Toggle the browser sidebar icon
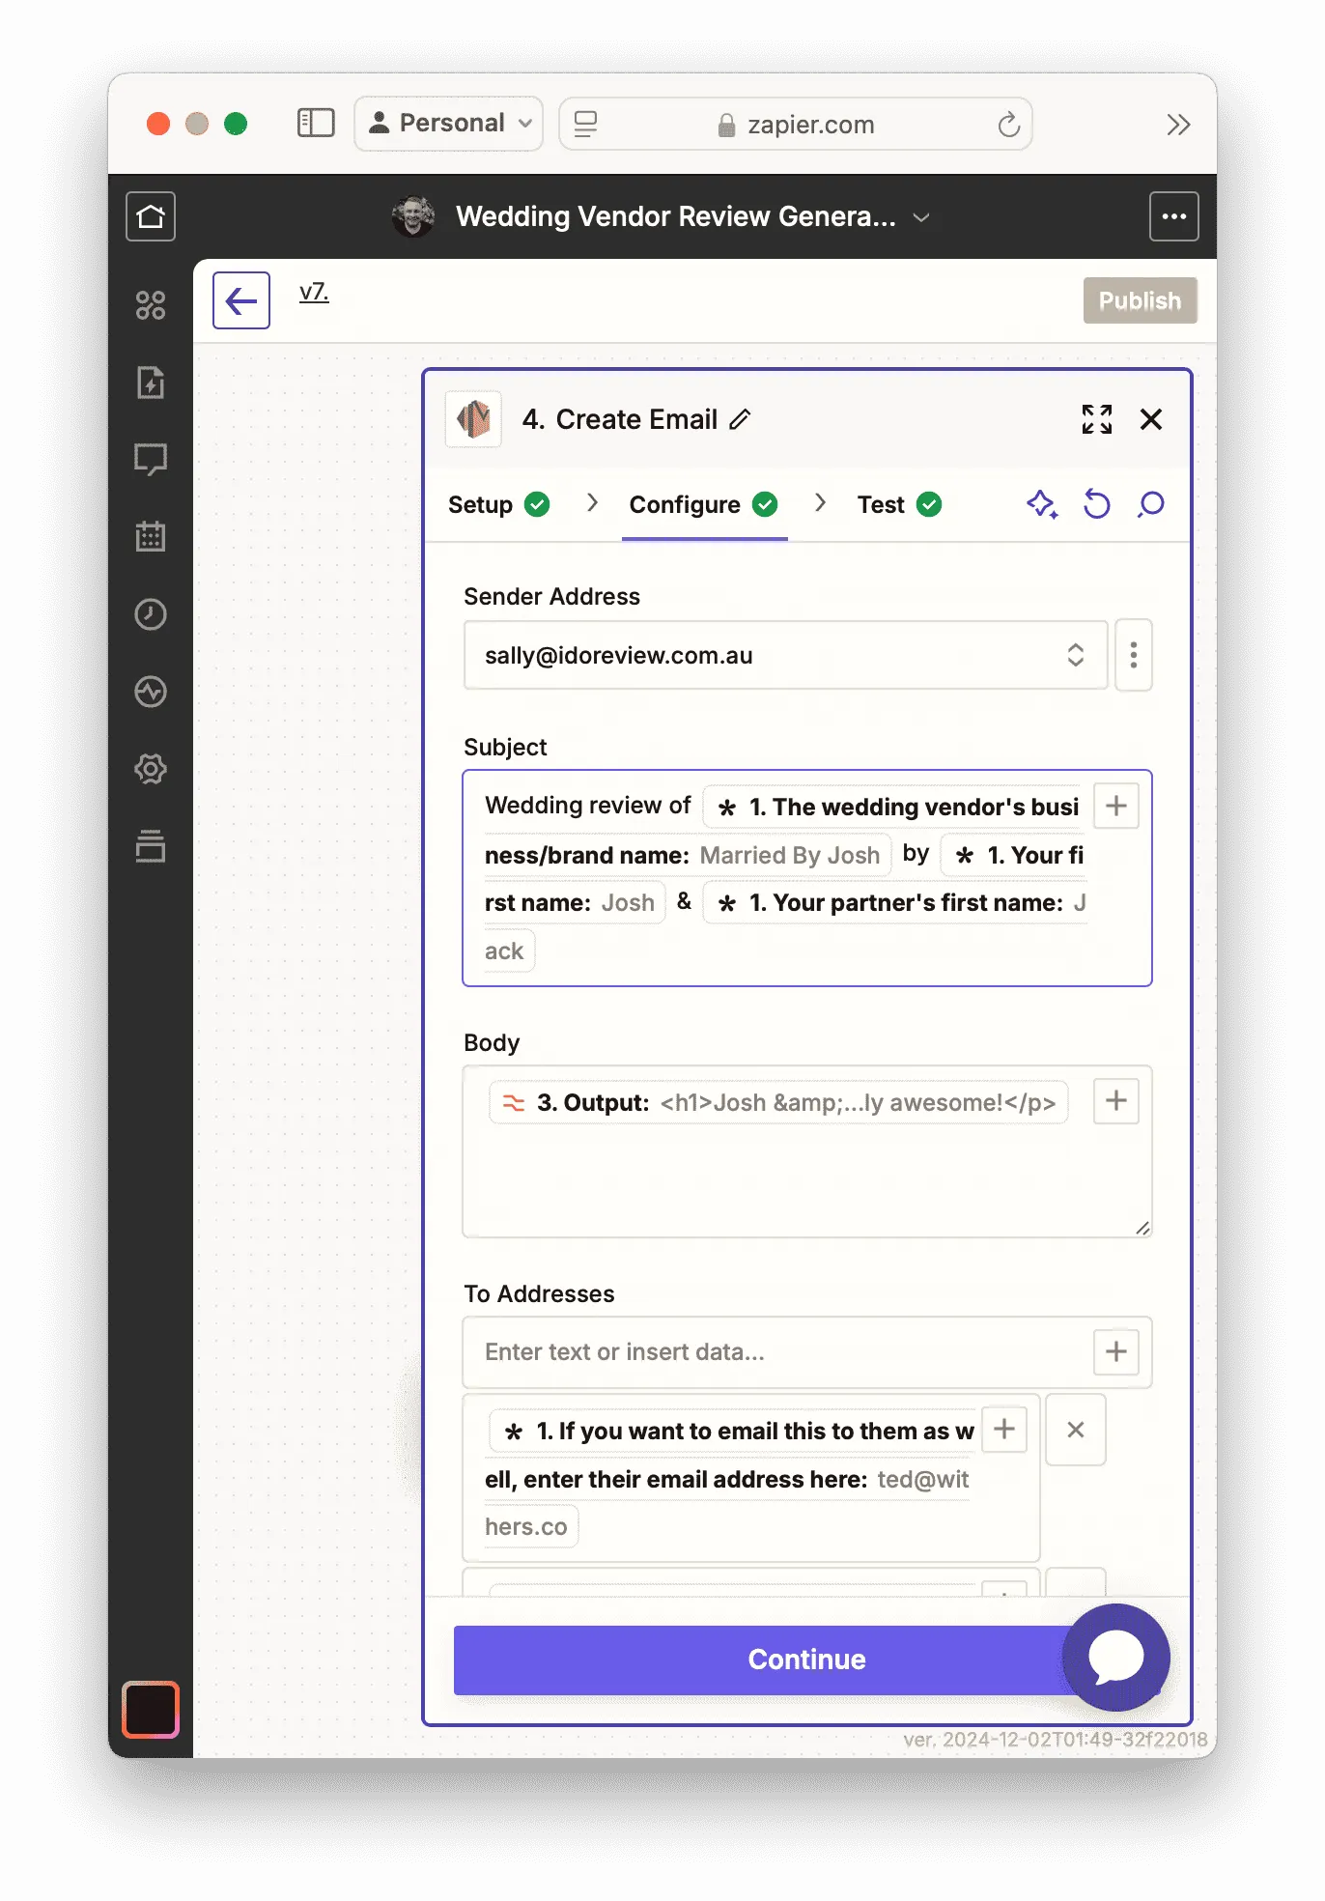Image resolution: width=1325 pixels, height=1901 pixels. coord(316,124)
